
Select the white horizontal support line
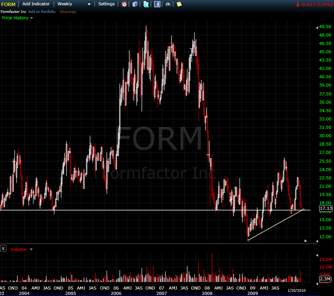(x=155, y=210)
